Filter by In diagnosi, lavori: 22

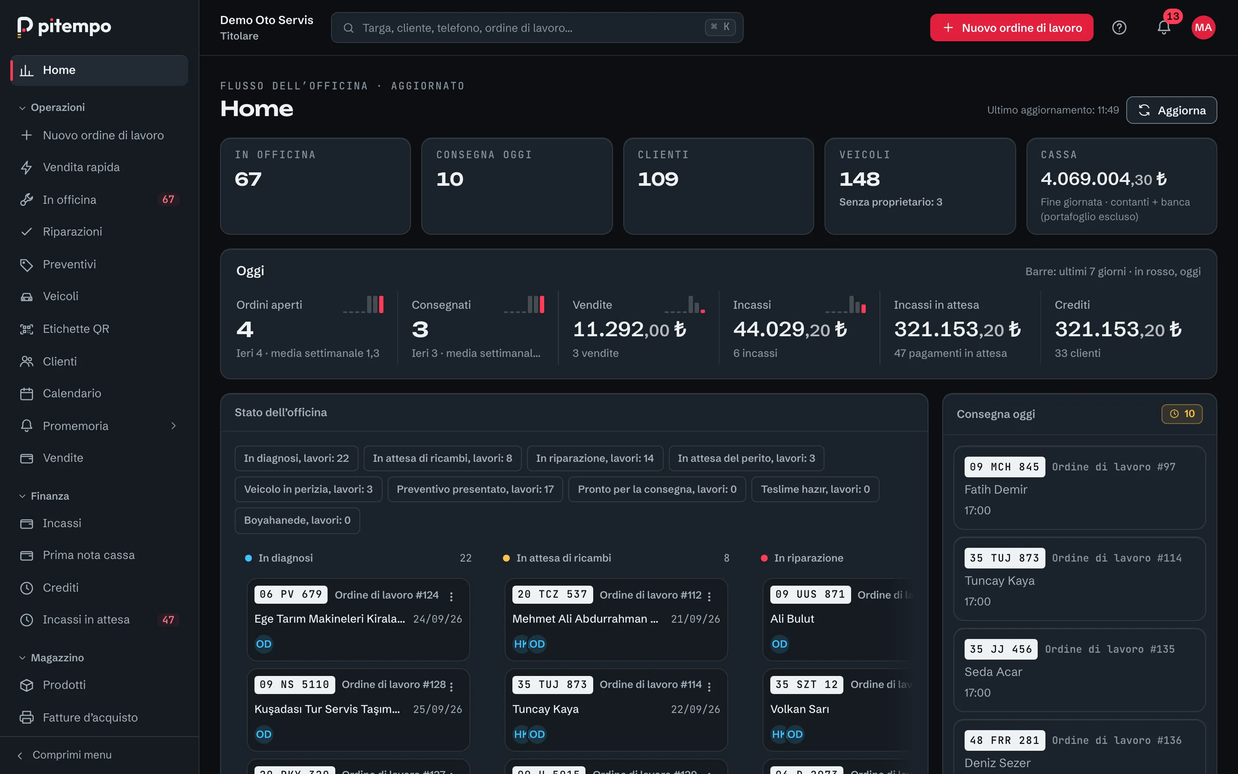coord(296,458)
